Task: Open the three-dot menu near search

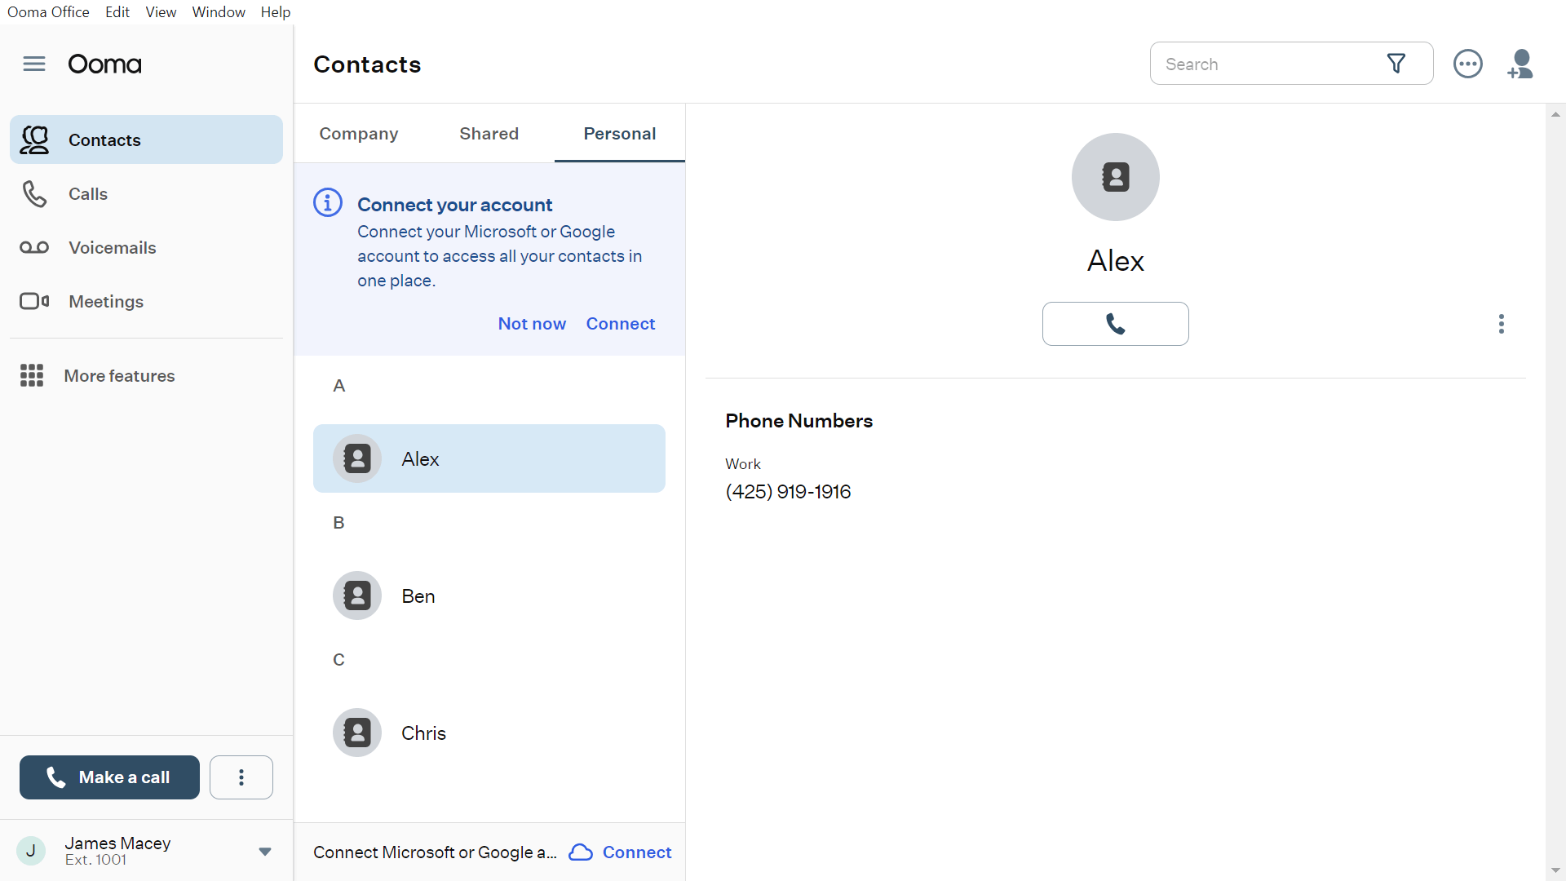Action: click(1468, 63)
